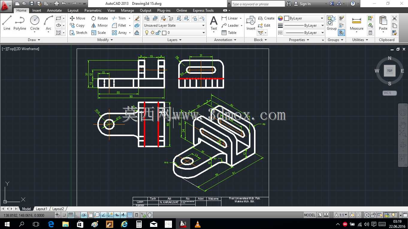408x229 pixels.
Task: Click the Group tool icon
Action: coord(332,23)
